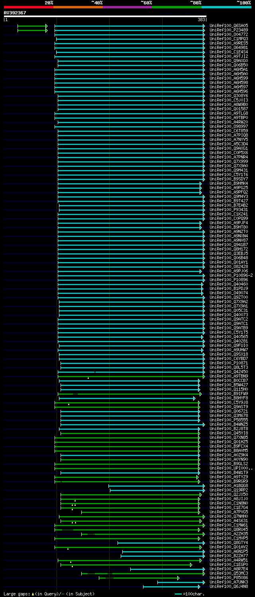Viewport: 255px width, 597px height.
Task: Click the red 20% identity legend segment
Action: 29,7
